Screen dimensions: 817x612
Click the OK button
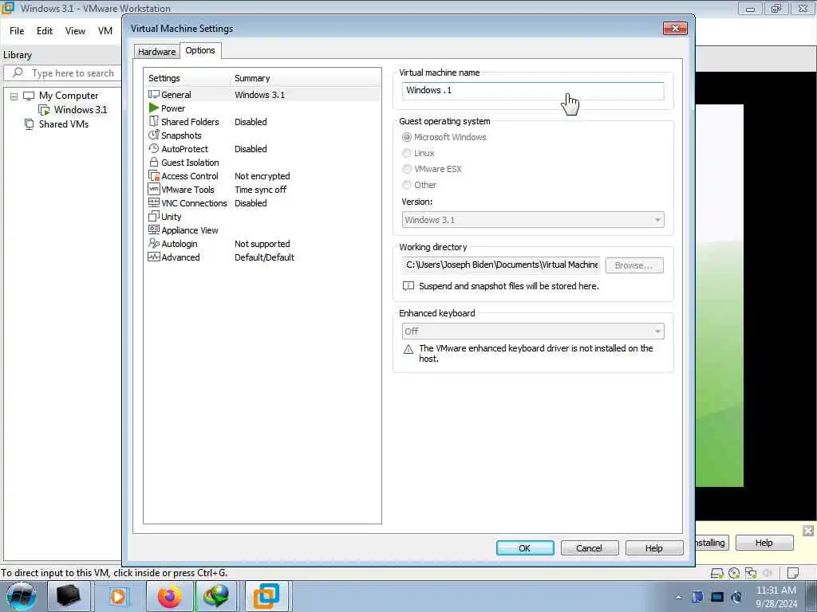click(x=525, y=548)
